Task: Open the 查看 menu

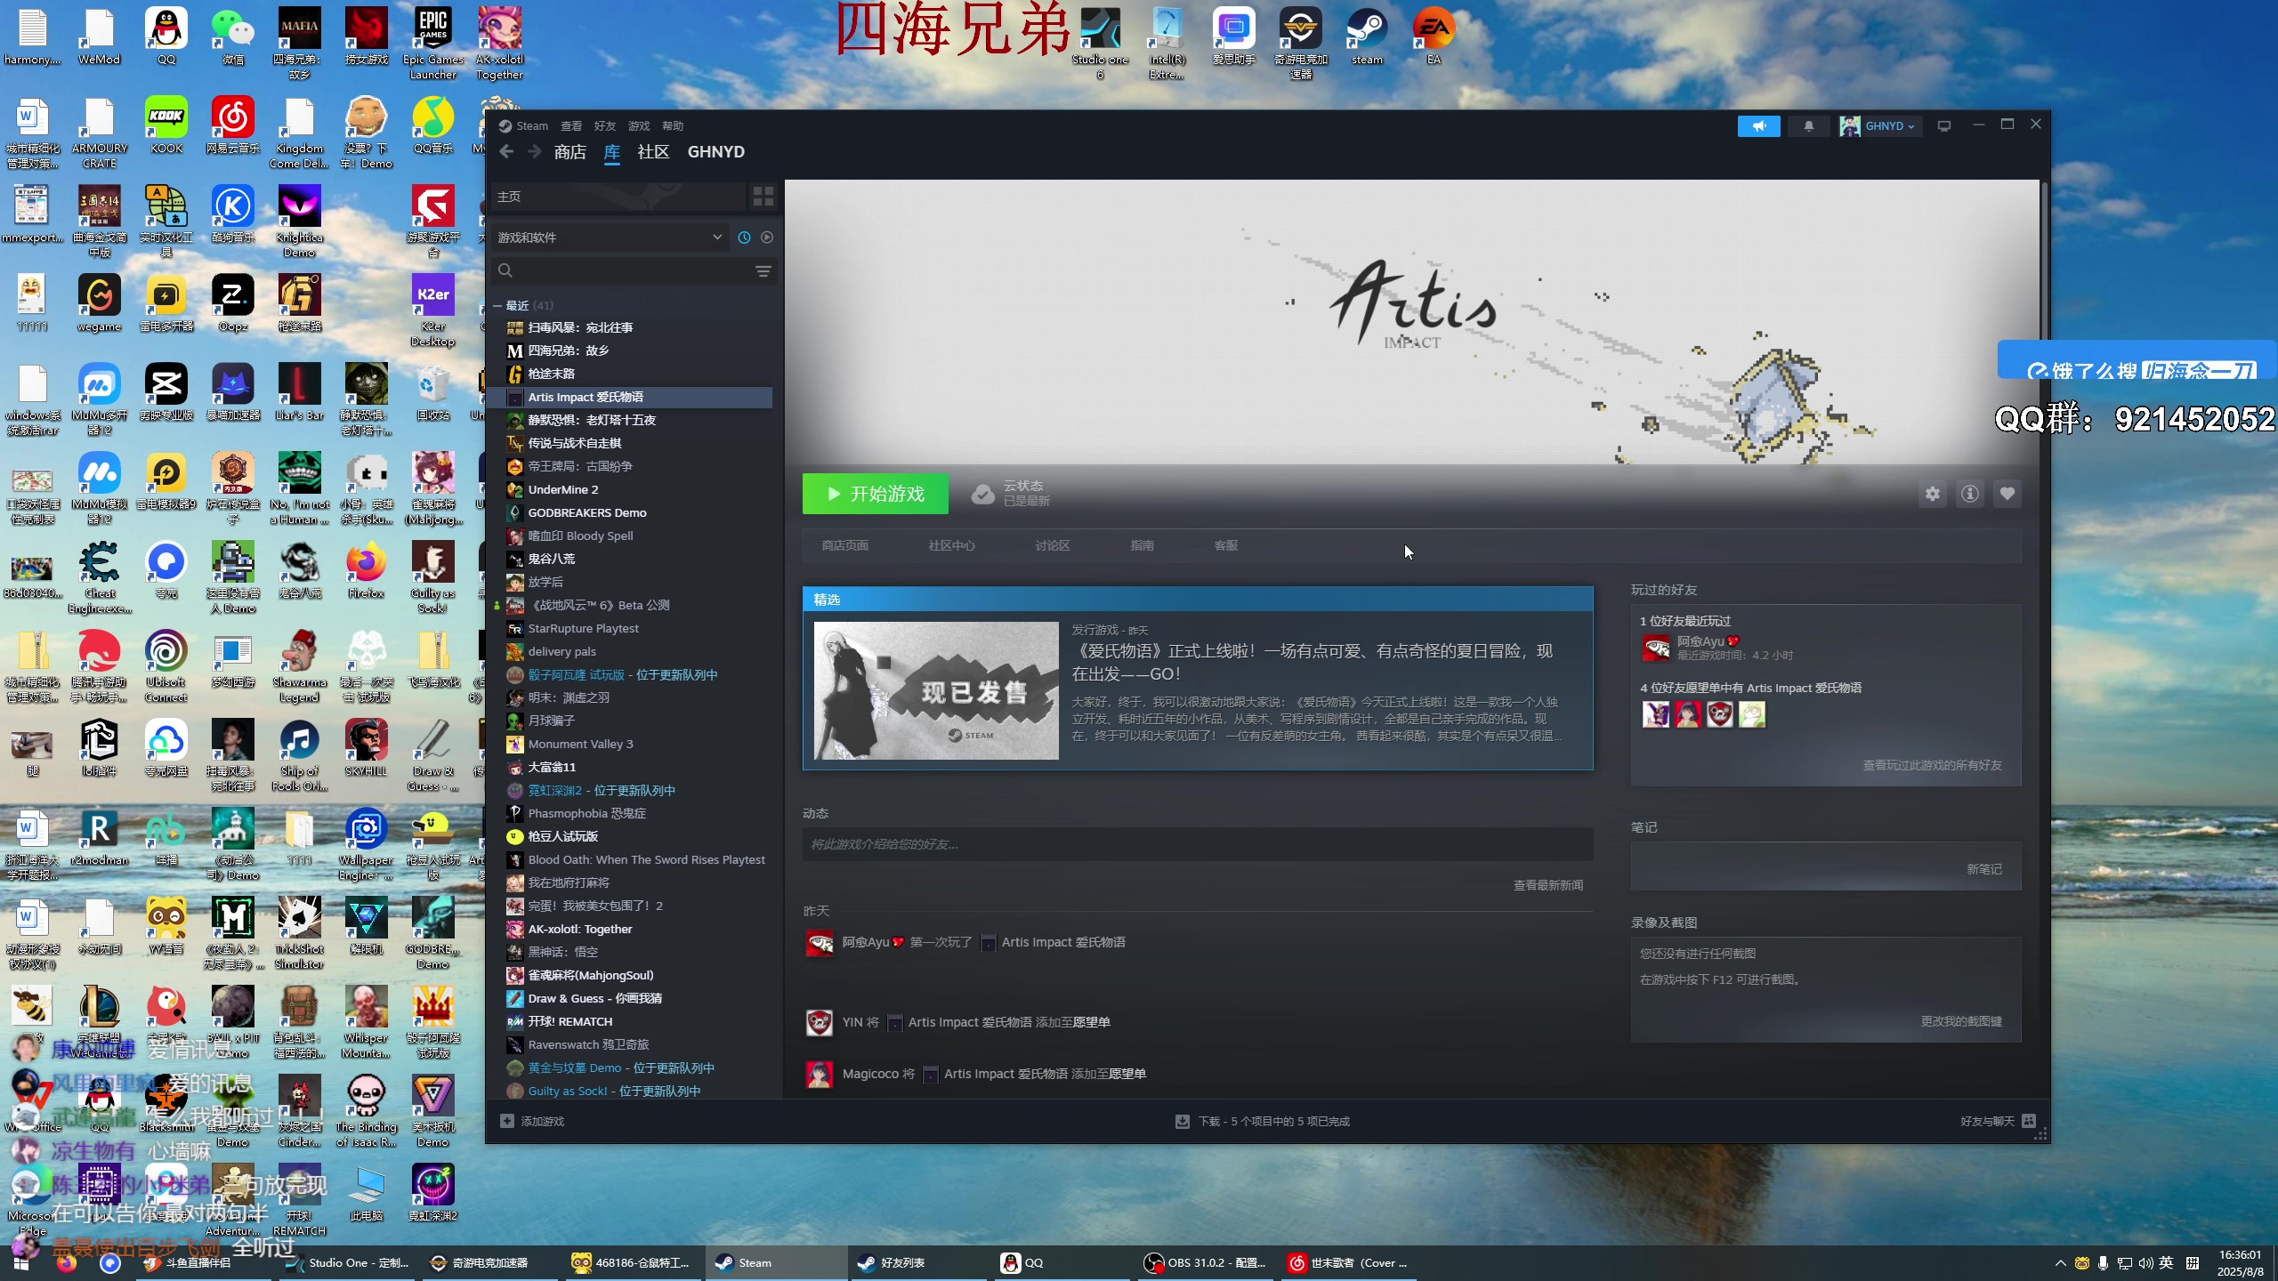Action: [571, 126]
